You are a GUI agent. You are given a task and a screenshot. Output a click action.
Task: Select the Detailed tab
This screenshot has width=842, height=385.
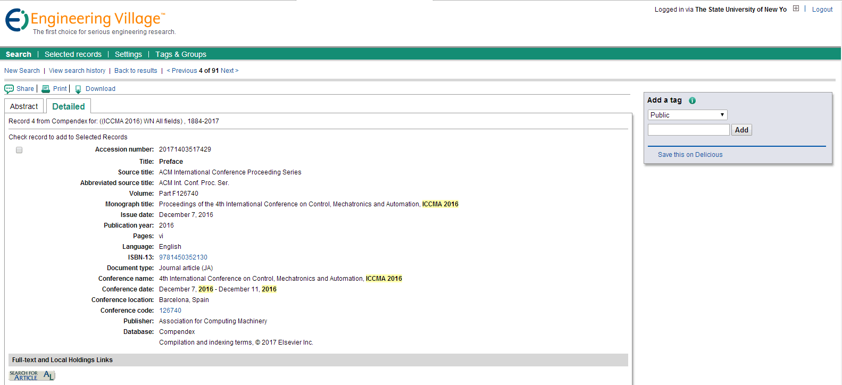69,106
